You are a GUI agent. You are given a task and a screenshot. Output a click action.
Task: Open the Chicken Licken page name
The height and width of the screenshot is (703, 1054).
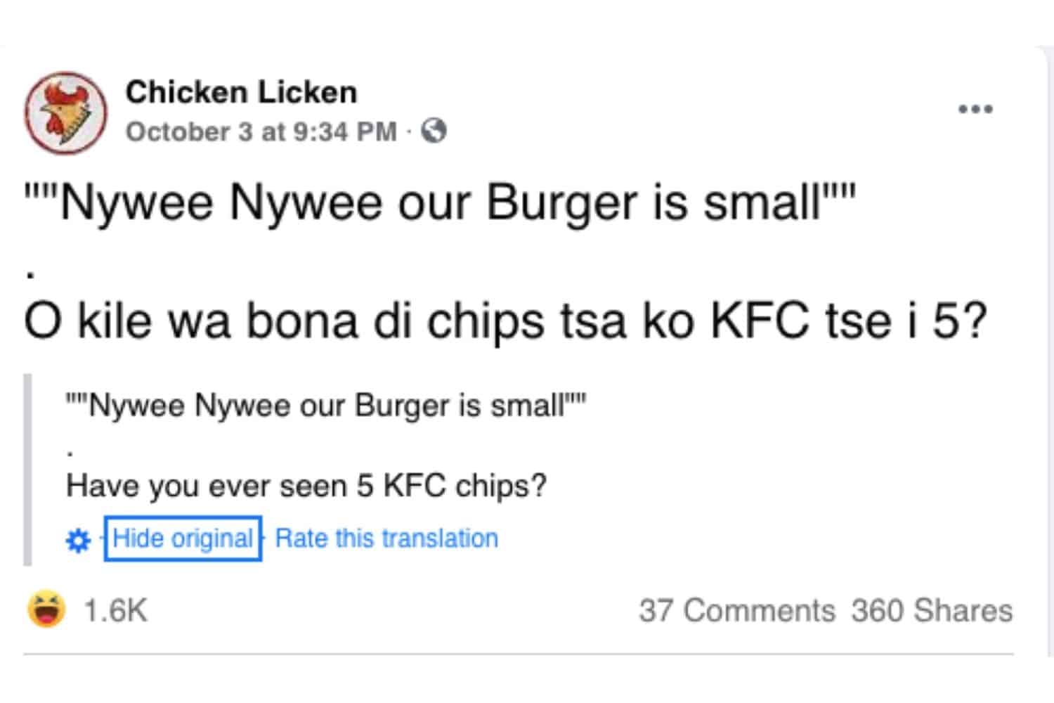(x=241, y=92)
